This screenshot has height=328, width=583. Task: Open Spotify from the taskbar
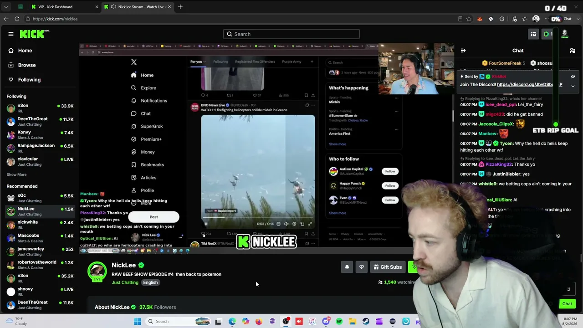pyautogui.click(x=339, y=322)
